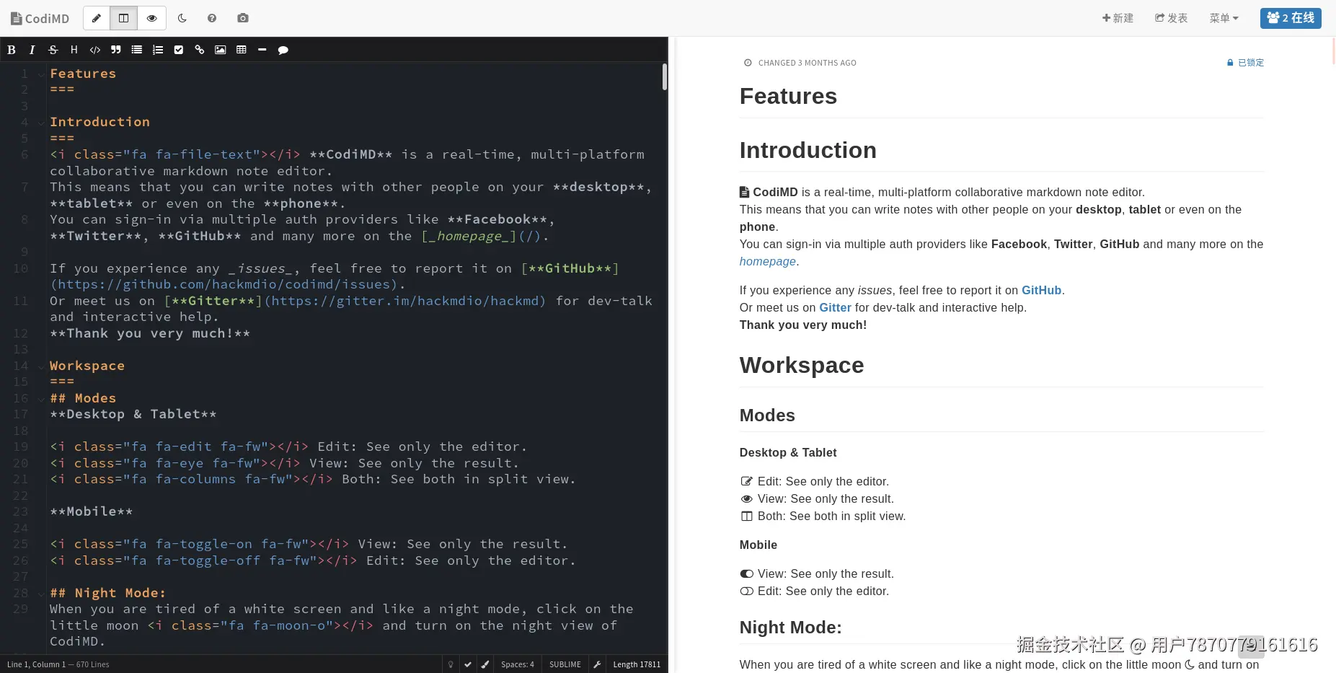This screenshot has height=673, width=1336.
Task: Select the split both-view mode button
Action: pyautogui.click(x=124, y=18)
